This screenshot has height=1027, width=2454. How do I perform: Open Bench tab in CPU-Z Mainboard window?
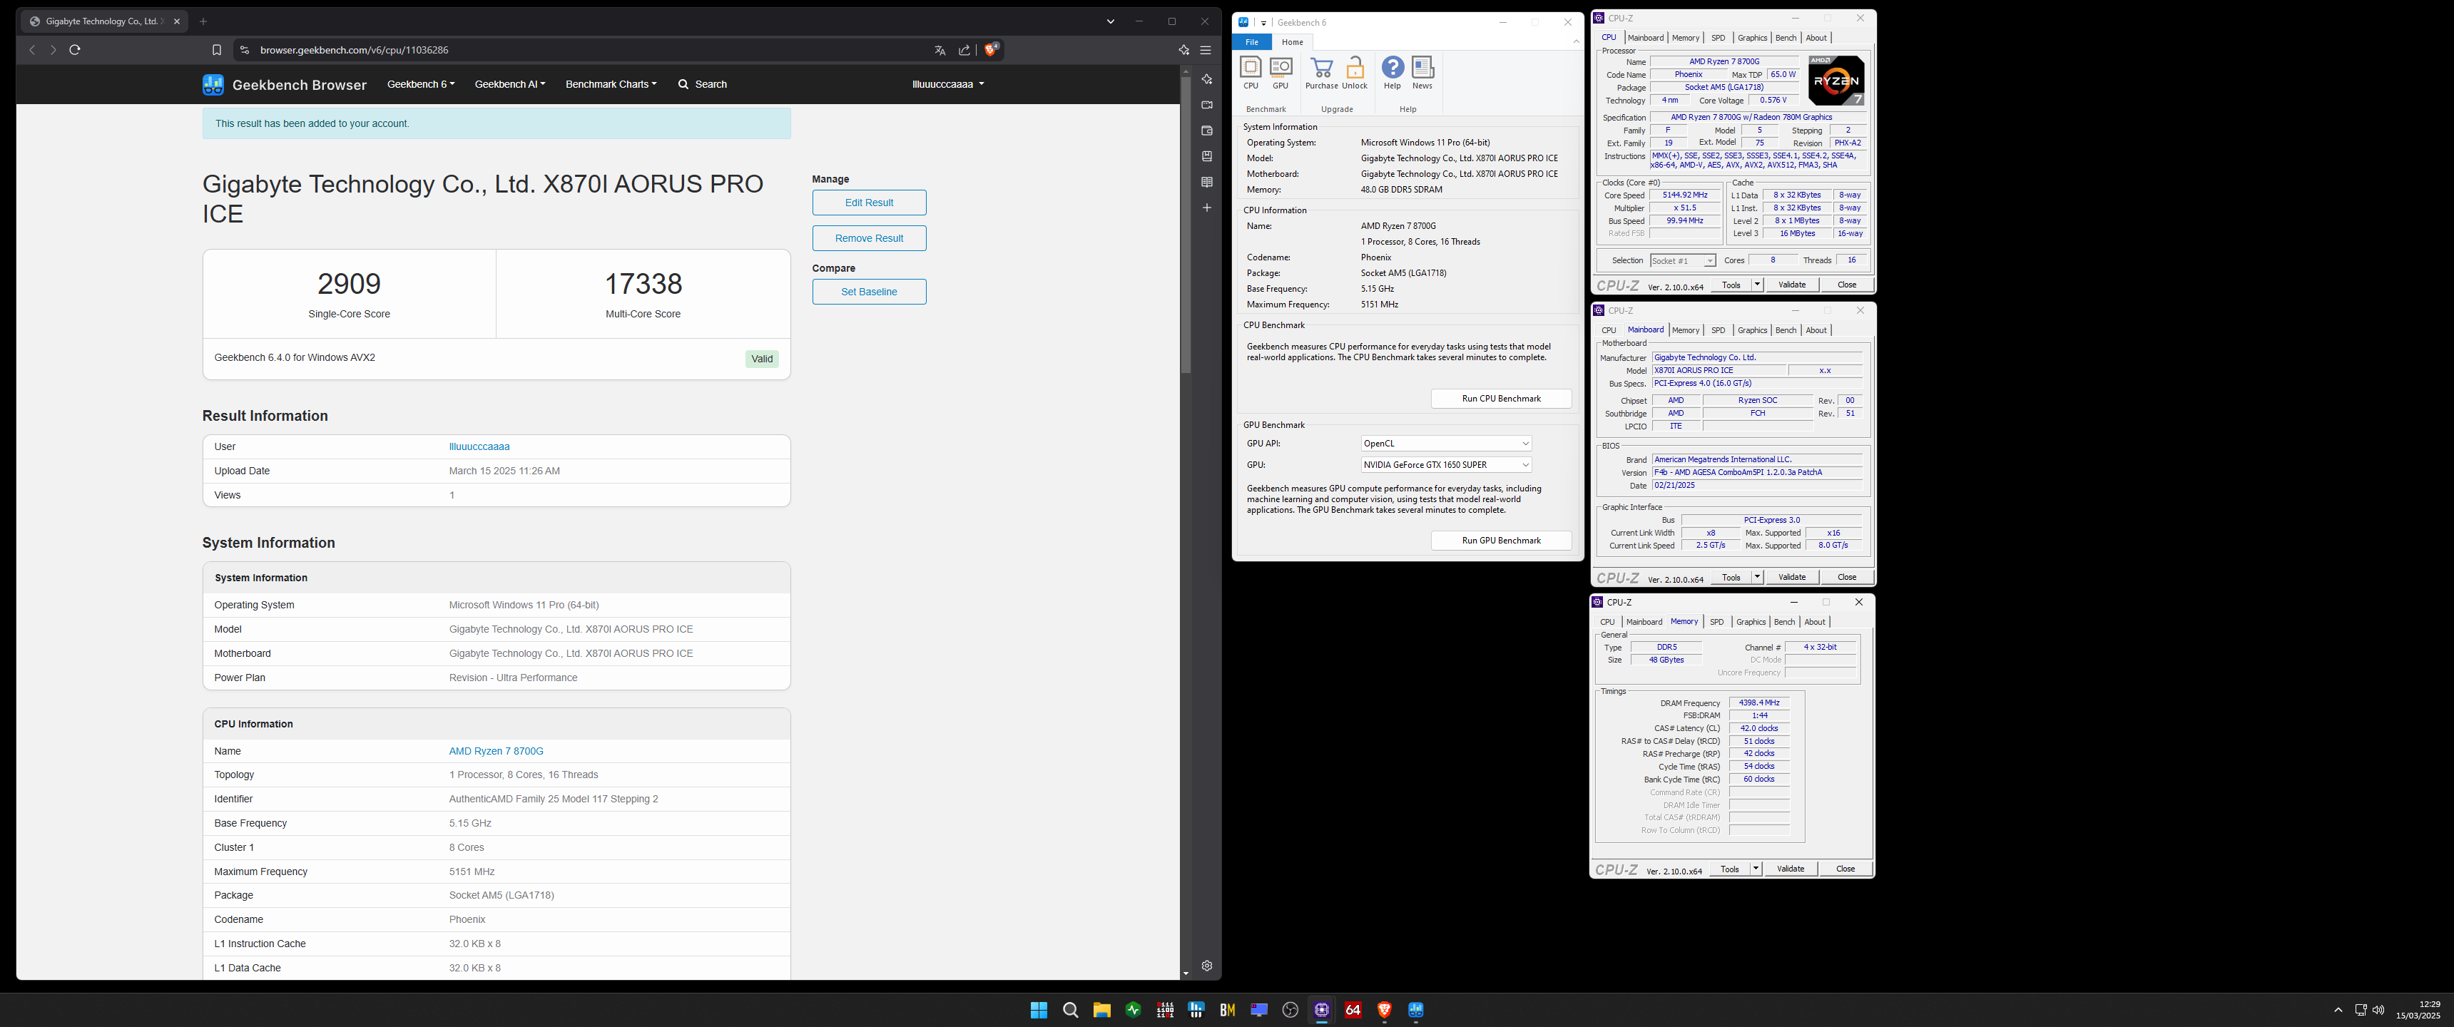(1786, 331)
